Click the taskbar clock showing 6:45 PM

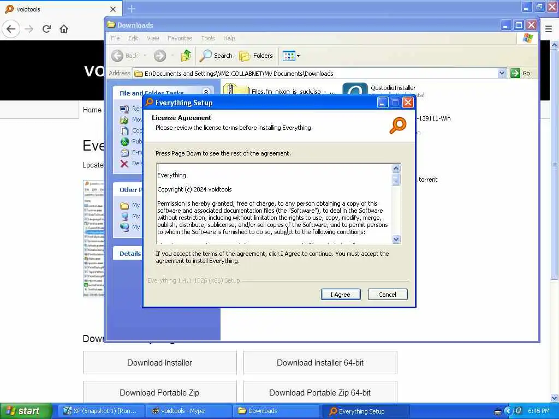tap(538, 411)
